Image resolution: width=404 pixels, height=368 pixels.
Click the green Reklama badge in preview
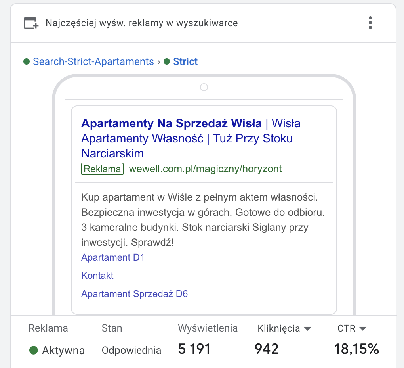point(103,169)
